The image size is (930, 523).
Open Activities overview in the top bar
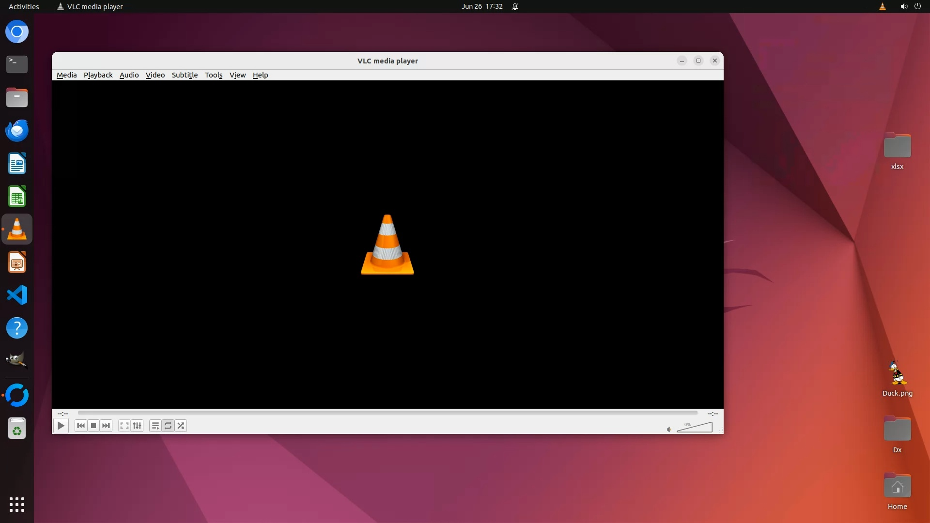click(x=24, y=6)
